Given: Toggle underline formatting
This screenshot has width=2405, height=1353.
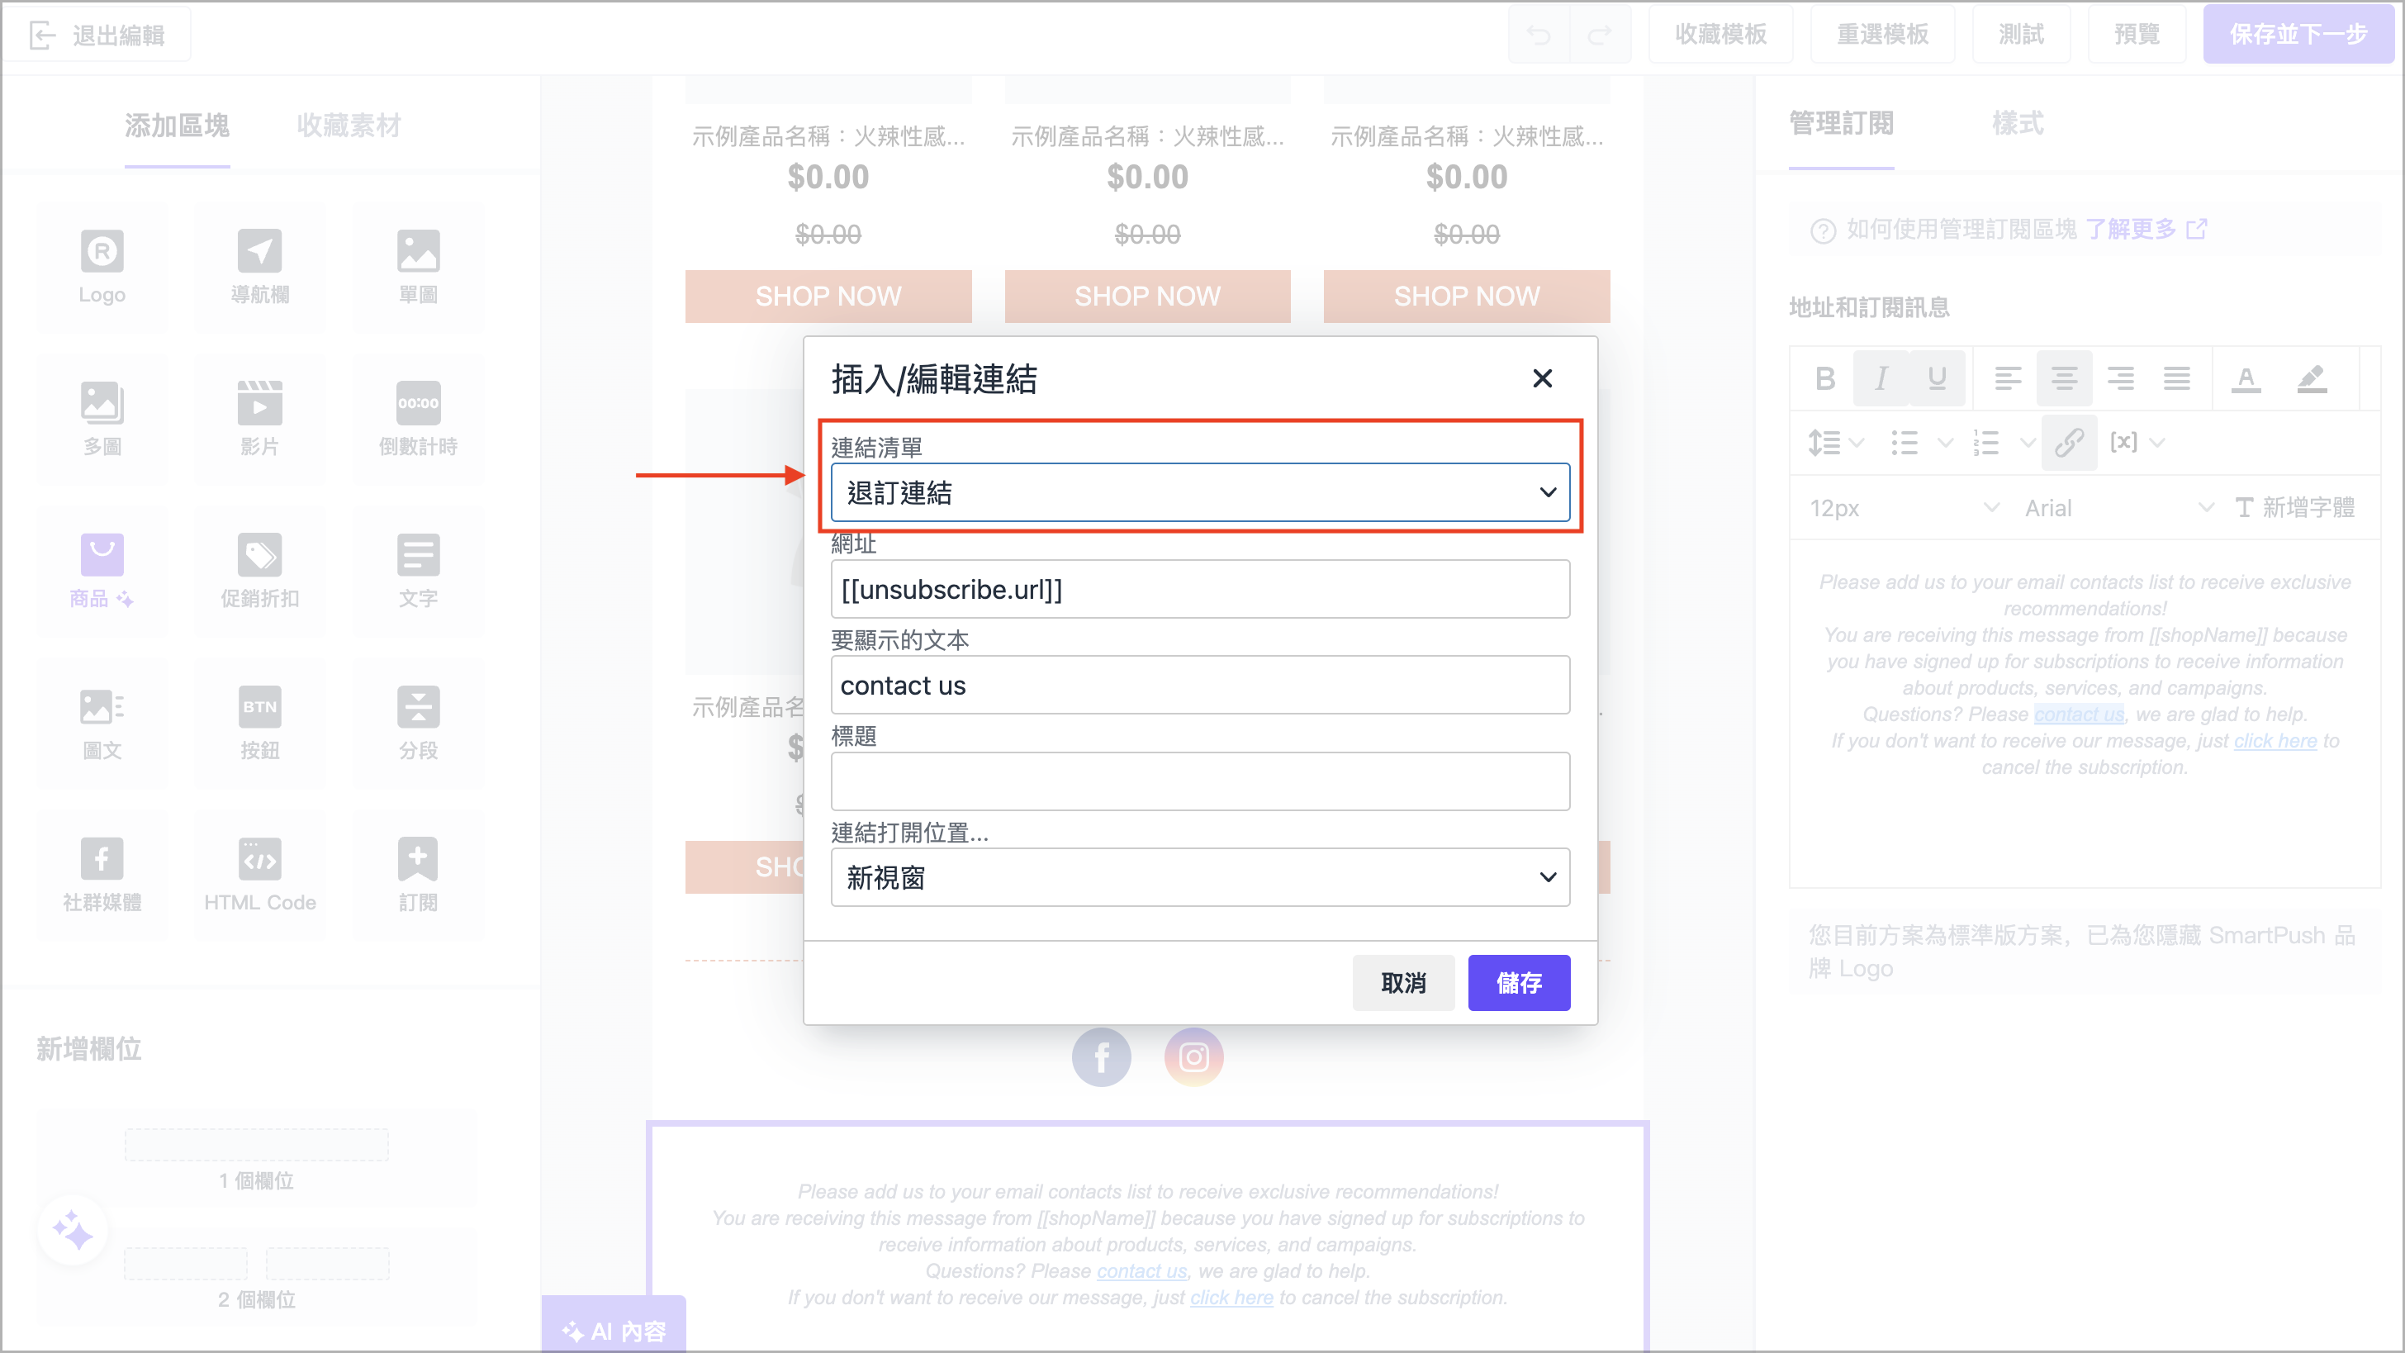Looking at the screenshot, I should (x=1938, y=378).
